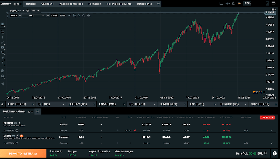Click the DEPÓSITO • RETIRADA button
Viewport: 280px width, 159px height.
coord(23,153)
